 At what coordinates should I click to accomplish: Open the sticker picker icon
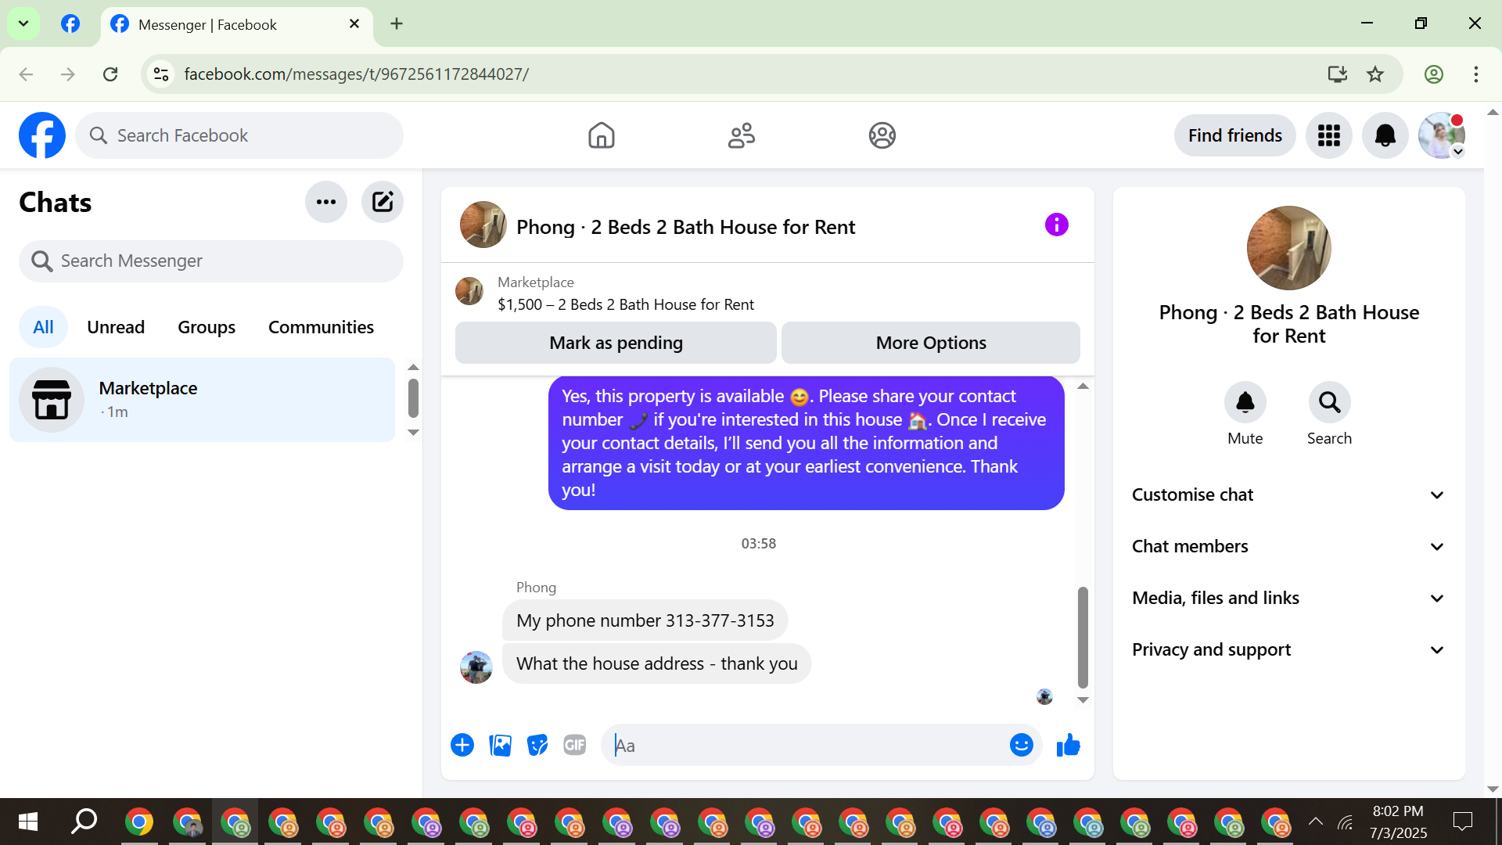pyautogui.click(x=537, y=745)
